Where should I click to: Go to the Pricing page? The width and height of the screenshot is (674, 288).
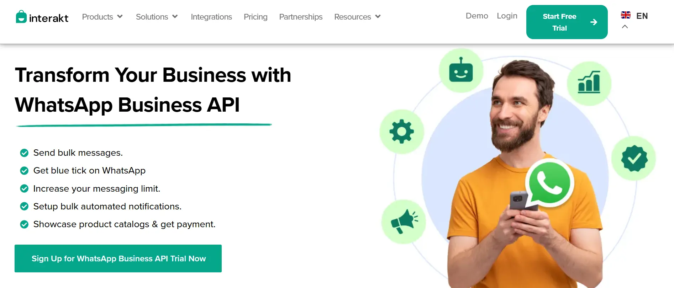tap(256, 17)
